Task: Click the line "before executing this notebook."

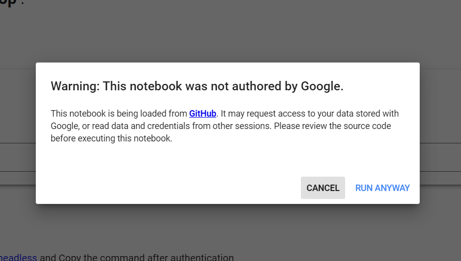Action: coord(111,138)
